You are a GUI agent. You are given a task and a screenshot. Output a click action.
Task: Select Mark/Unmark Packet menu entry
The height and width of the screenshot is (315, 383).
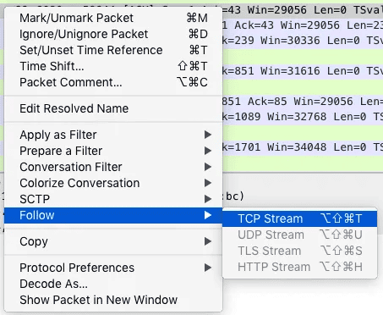113,18
